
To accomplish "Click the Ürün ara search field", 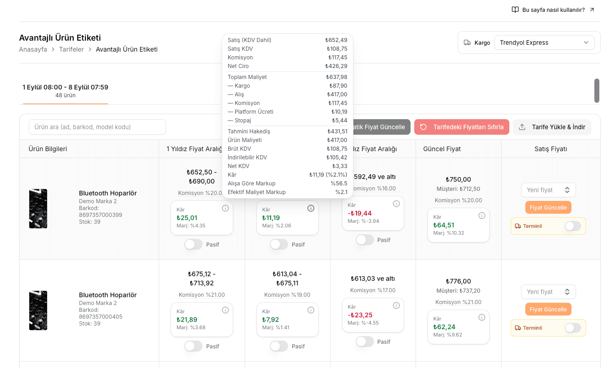I will coord(97,127).
